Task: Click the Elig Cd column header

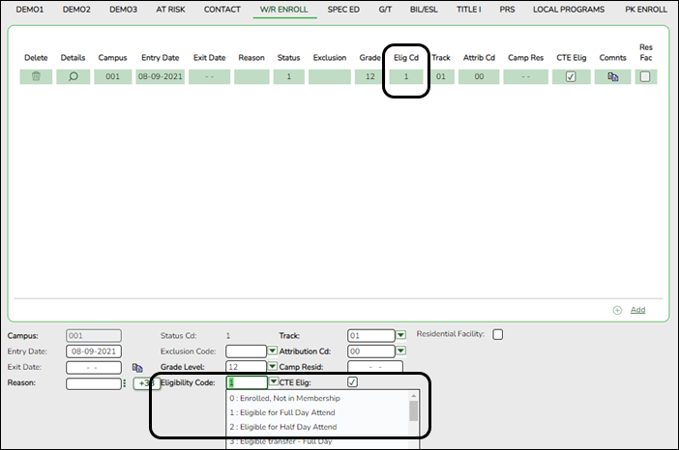Action: 406,58
